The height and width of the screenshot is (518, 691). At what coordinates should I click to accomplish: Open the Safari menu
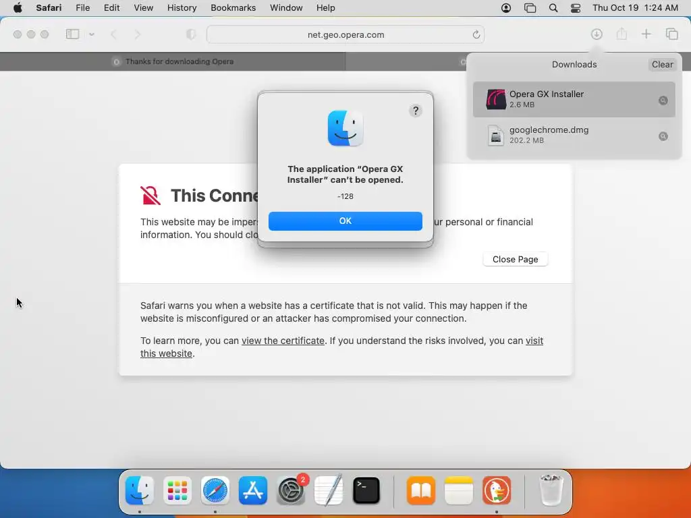click(49, 8)
